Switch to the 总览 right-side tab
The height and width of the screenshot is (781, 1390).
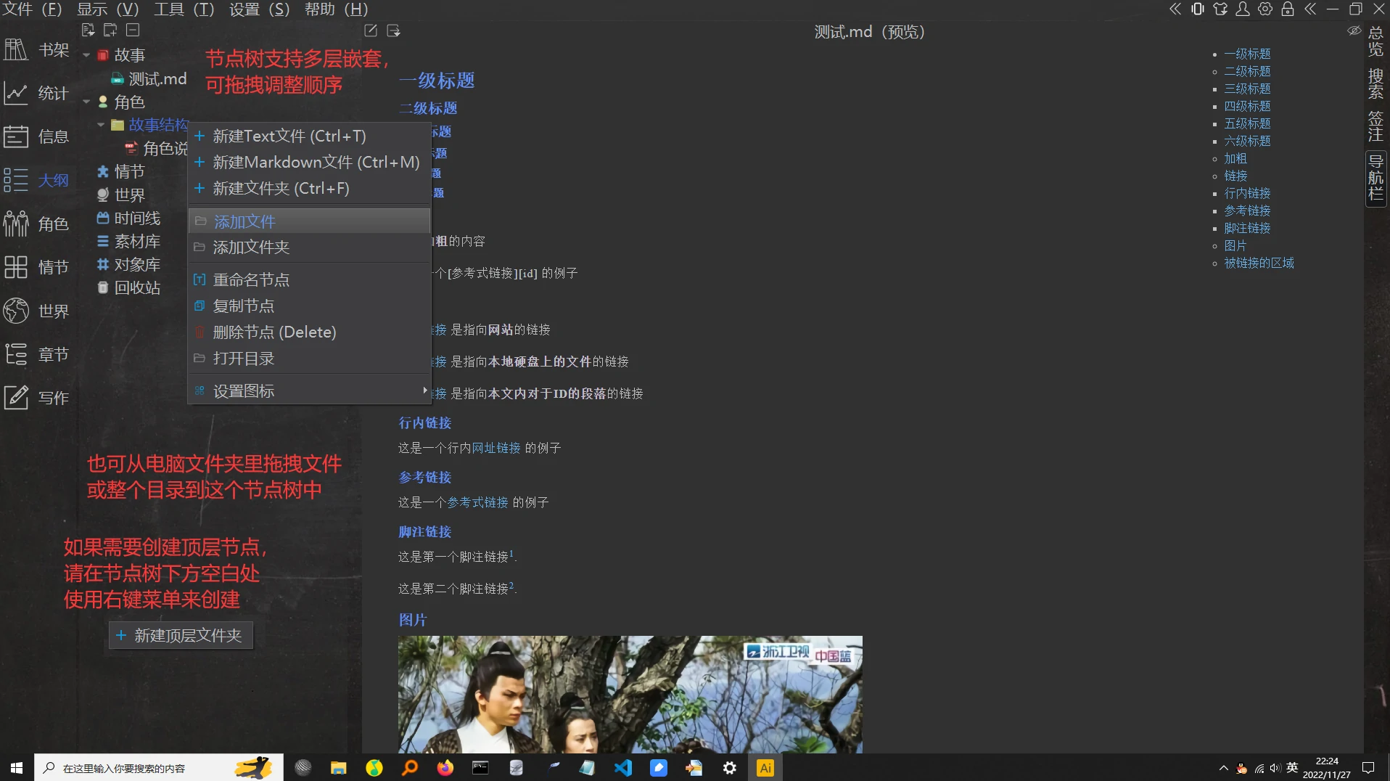pyautogui.click(x=1375, y=42)
